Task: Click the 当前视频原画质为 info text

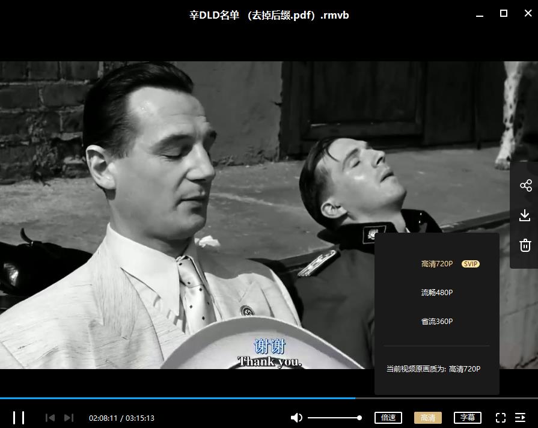Action: click(x=433, y=369)
